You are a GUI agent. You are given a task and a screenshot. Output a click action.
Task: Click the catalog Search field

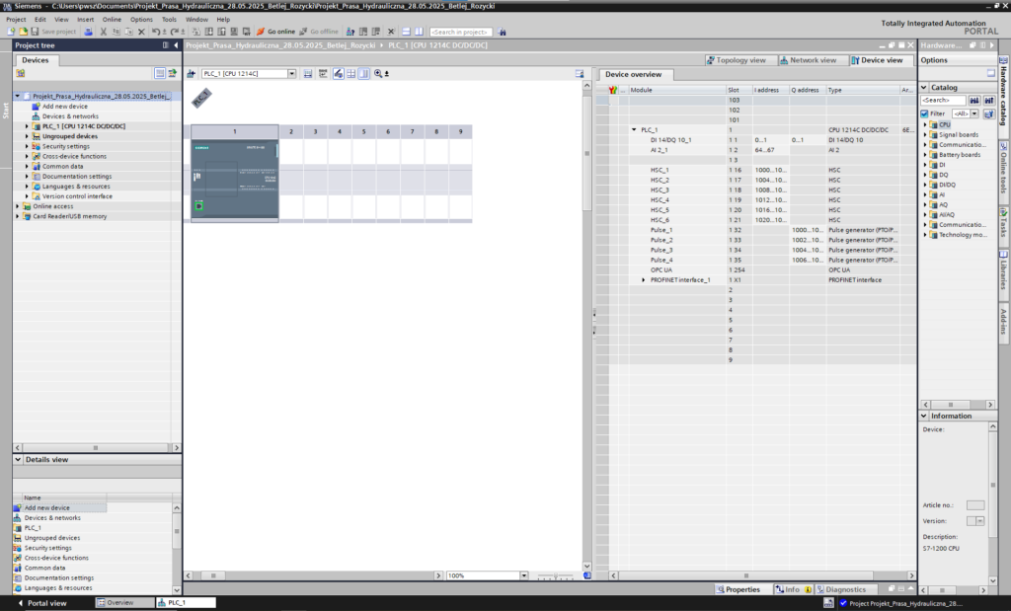tap(943, 101)
